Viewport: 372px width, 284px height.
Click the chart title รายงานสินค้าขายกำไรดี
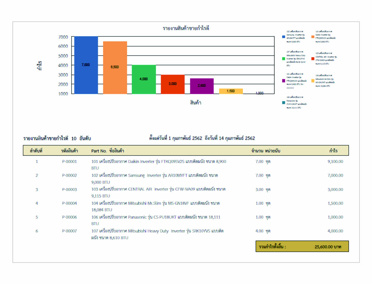click(186, 28)
